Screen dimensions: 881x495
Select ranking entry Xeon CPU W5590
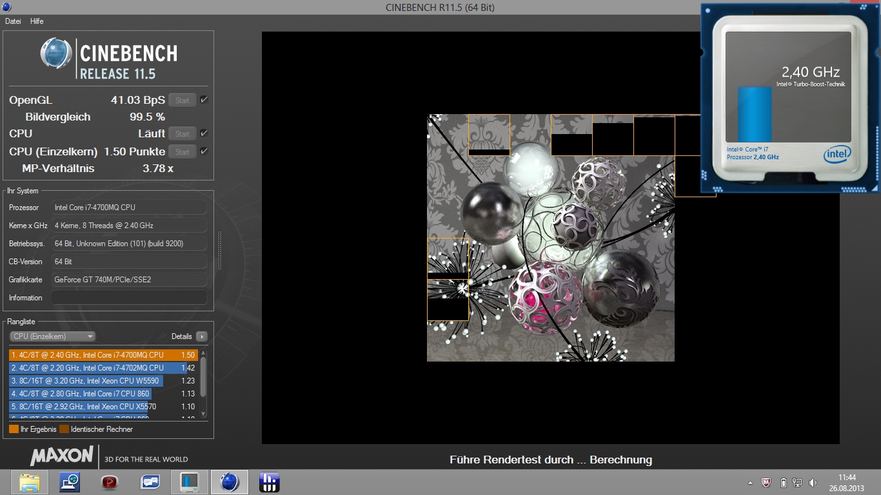pyautogui.click(x=103, y=381)
